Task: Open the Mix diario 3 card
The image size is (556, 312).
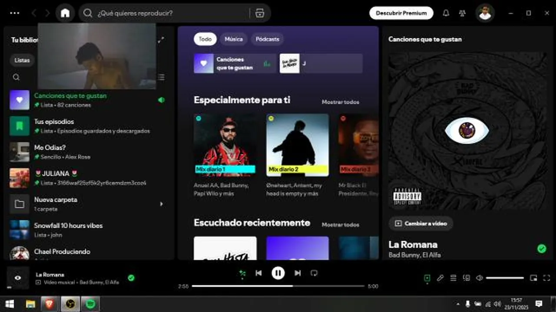Action: [x=358, y=156]
